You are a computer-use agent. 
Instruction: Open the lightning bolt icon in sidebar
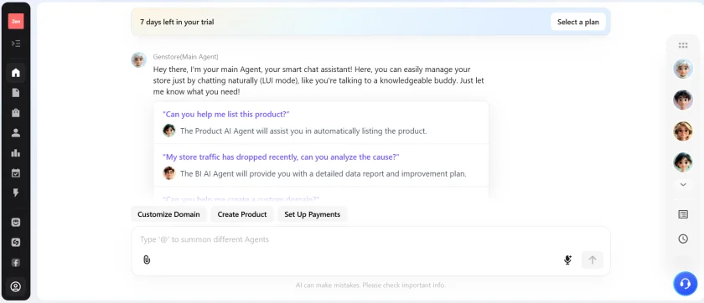point(16,193)
